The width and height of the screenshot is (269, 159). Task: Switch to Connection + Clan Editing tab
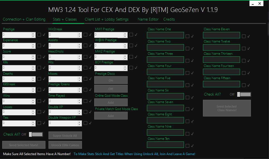pos(24,19)
